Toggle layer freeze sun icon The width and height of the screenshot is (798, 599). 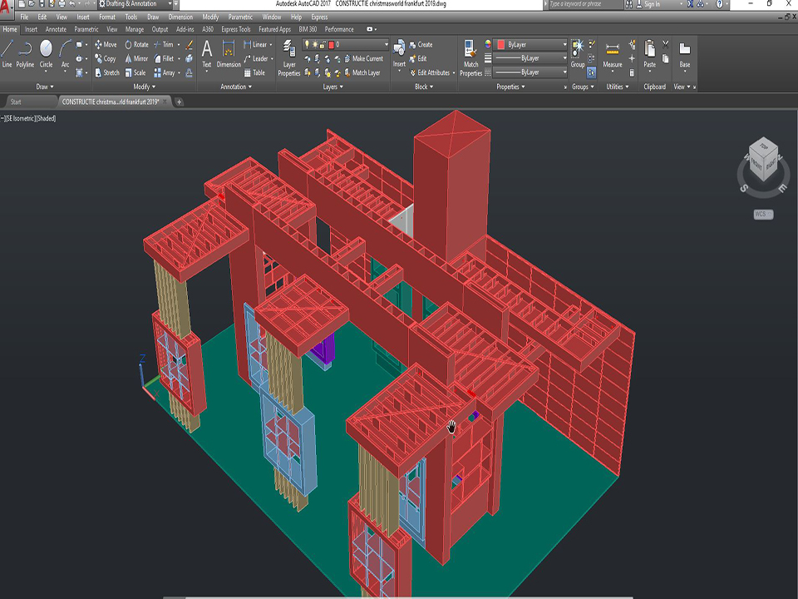coord(315,44)
